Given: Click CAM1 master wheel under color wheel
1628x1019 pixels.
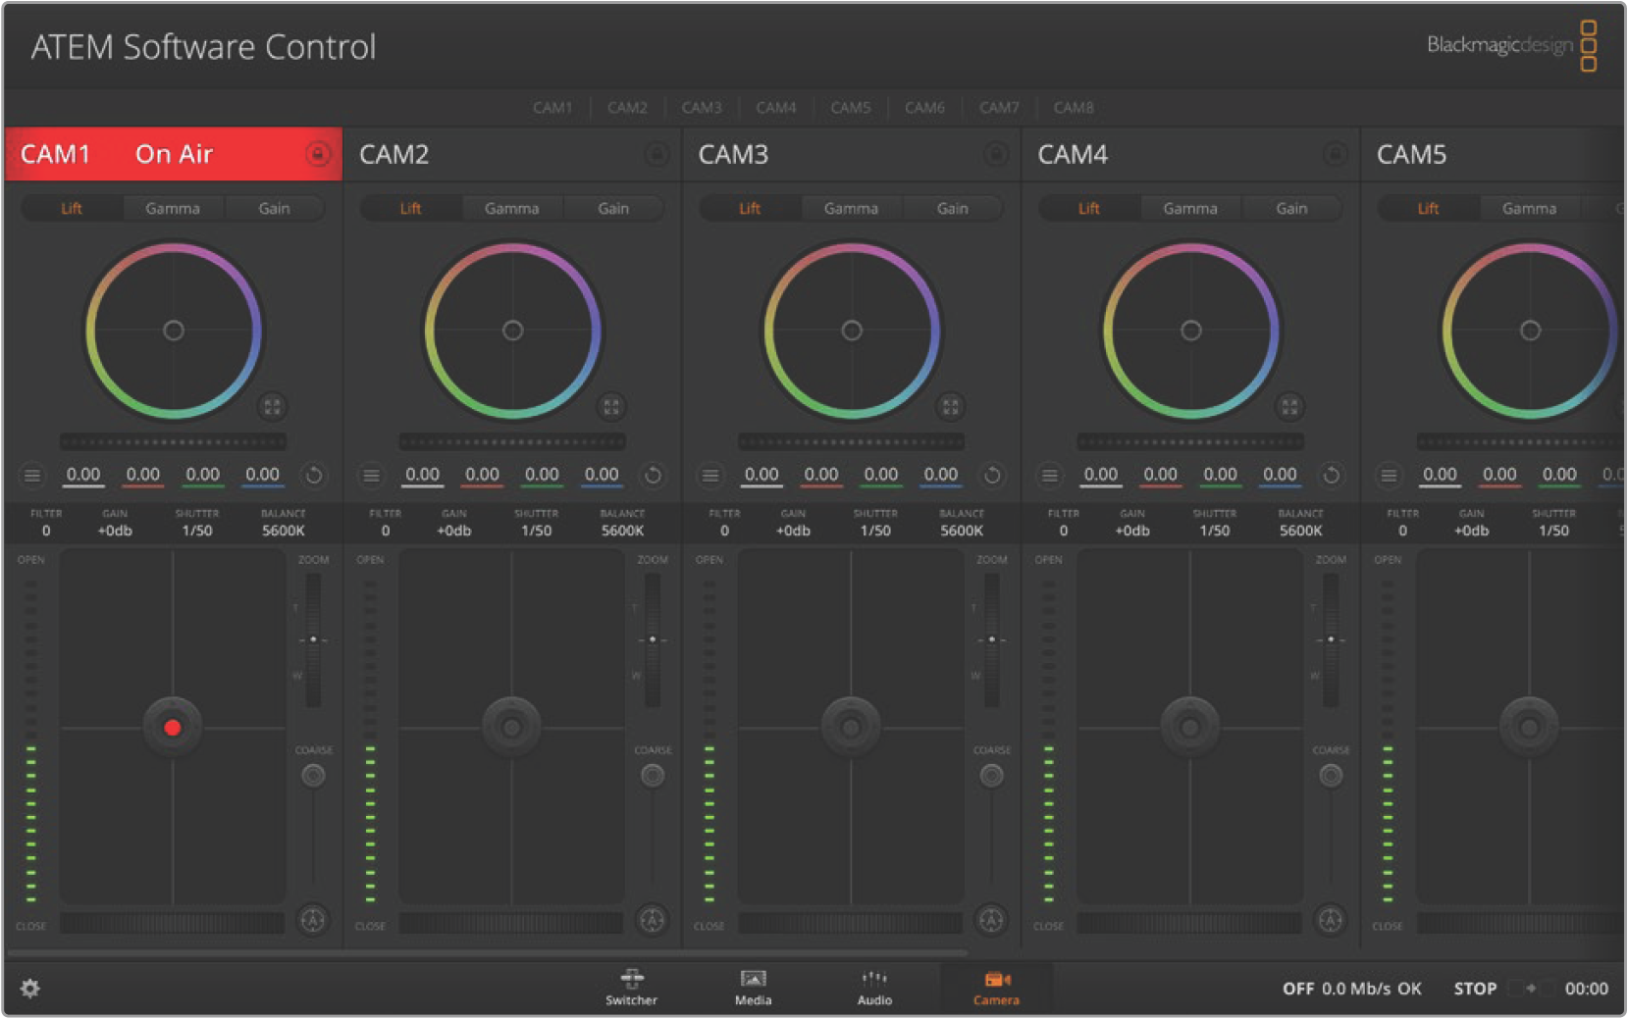Looking at the screenshot, I should pyautogui.click(x=173, y=442).
